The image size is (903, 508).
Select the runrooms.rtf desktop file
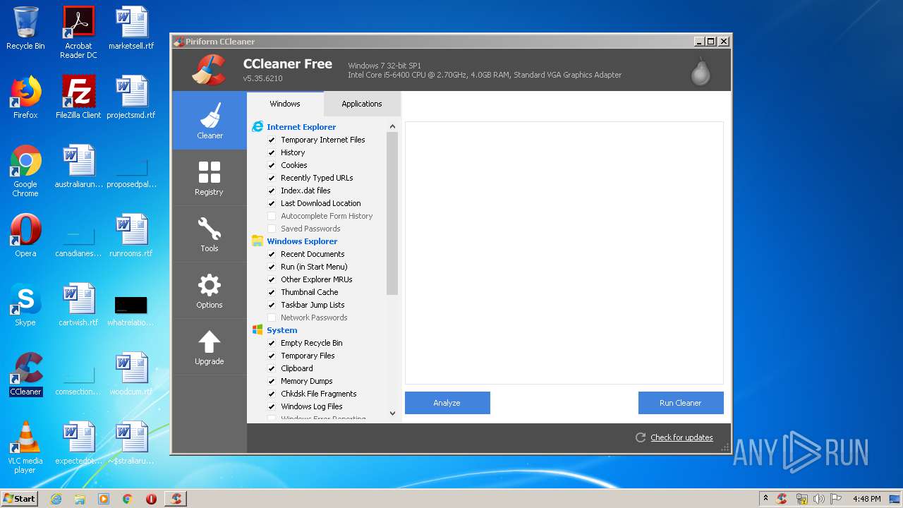coord(131,236)
